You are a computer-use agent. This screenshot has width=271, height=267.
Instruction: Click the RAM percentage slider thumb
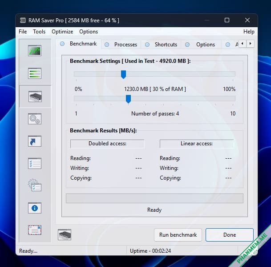coord(123,74)
